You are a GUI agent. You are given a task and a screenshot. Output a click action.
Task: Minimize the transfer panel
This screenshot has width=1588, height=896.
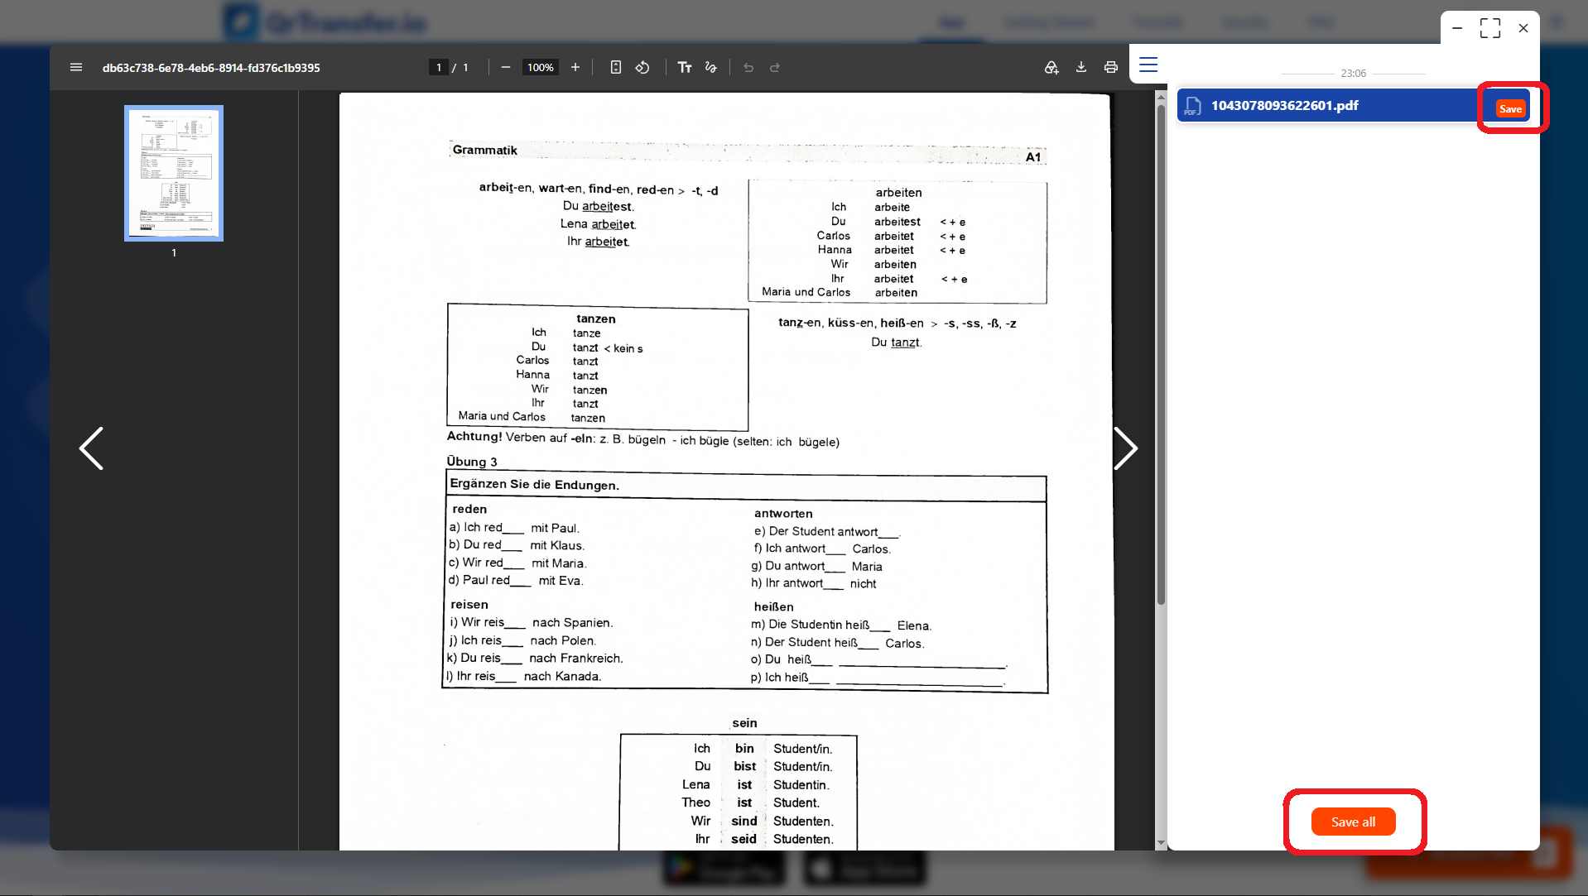click(x=1457, y=28)
